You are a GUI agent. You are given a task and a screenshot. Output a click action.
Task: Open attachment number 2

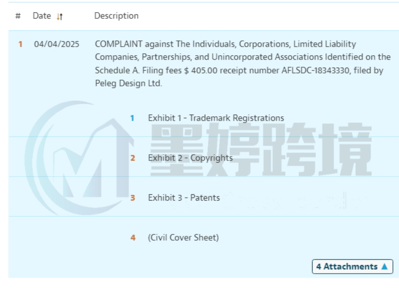(133, 158)
